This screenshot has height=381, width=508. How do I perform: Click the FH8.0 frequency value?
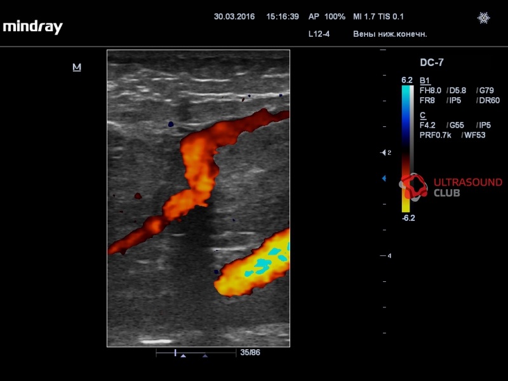tap(431, 91)
